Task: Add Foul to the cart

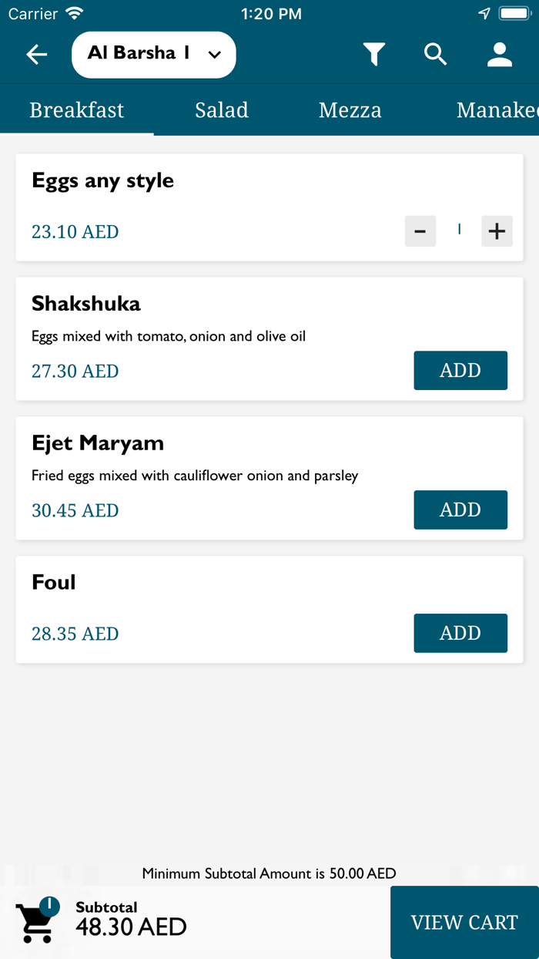Action: pos(460,633)
